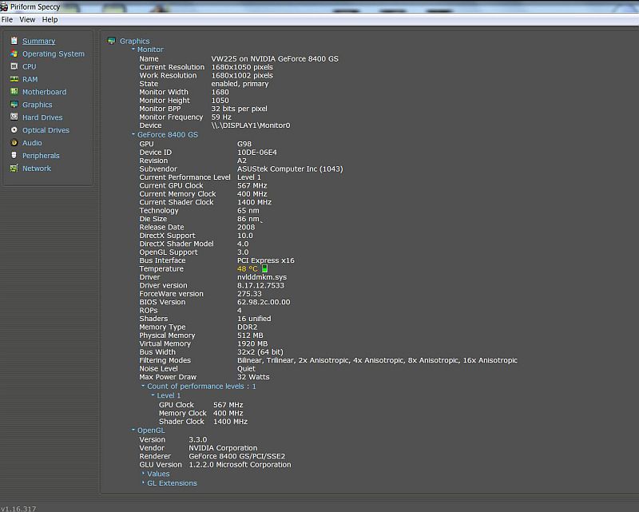Screen dimensions: 639x512
Task: Click the Noise Level Quiet value
Action: coord(246,368)
